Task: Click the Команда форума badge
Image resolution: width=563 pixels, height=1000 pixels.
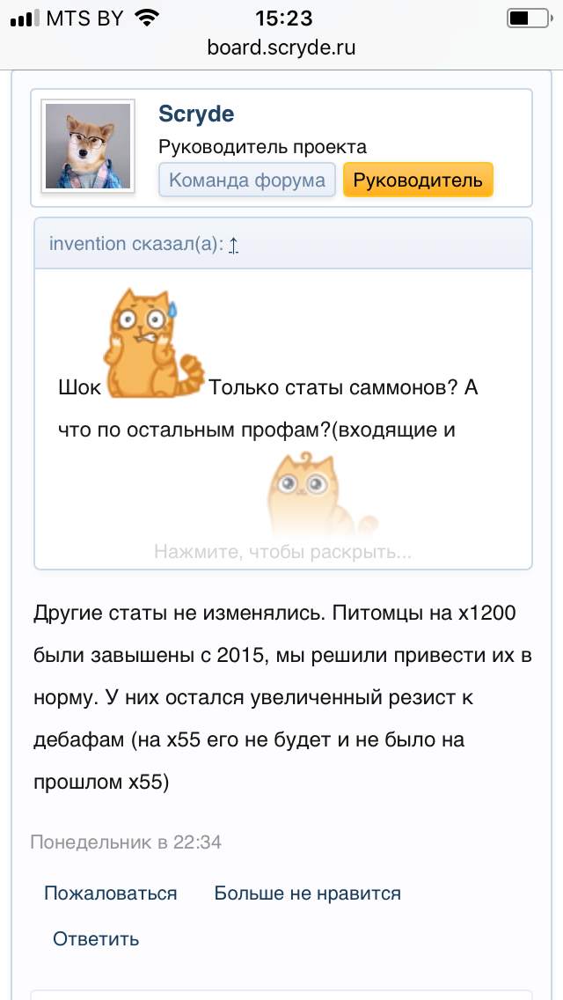Action: (x=247, y=180)
